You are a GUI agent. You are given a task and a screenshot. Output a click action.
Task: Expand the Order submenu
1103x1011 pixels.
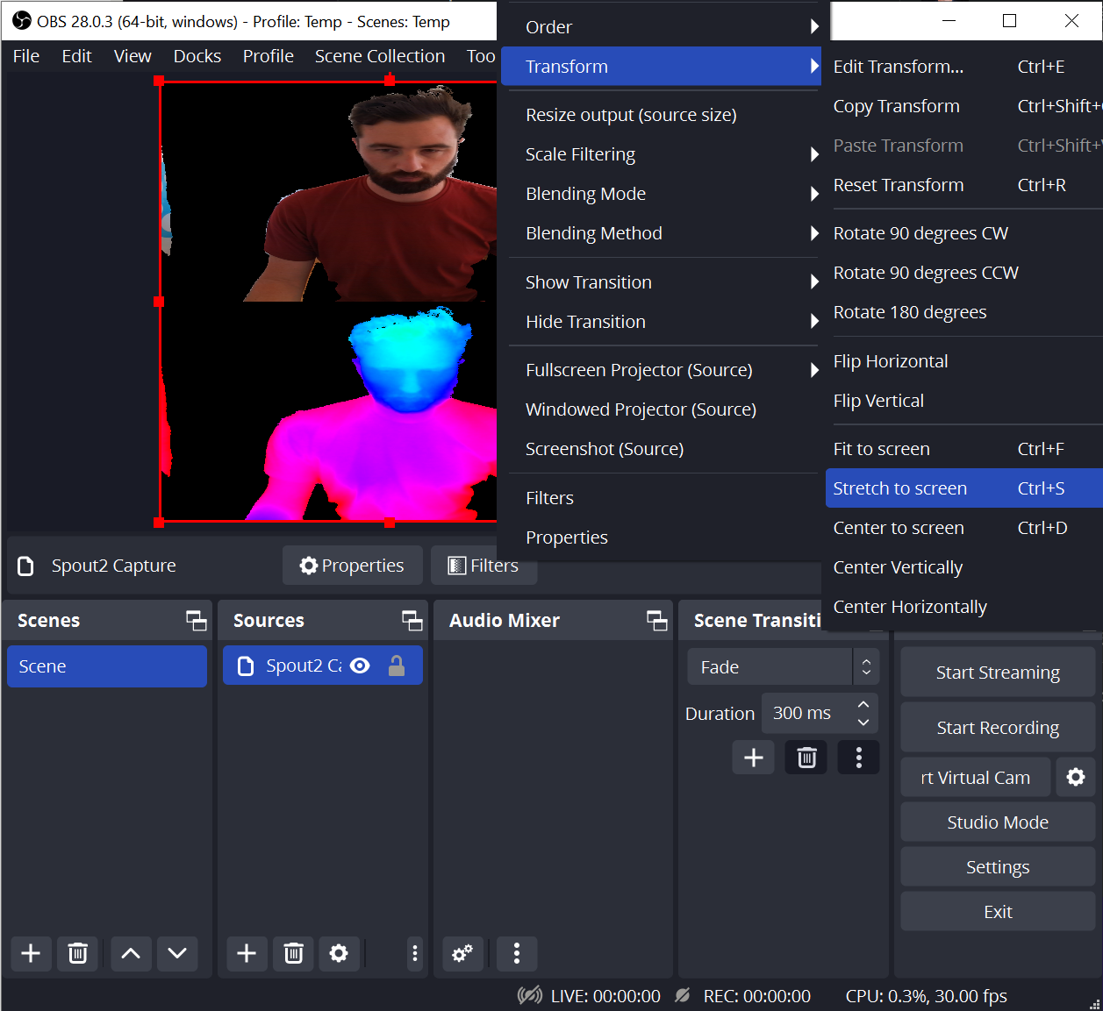[548, 26]
